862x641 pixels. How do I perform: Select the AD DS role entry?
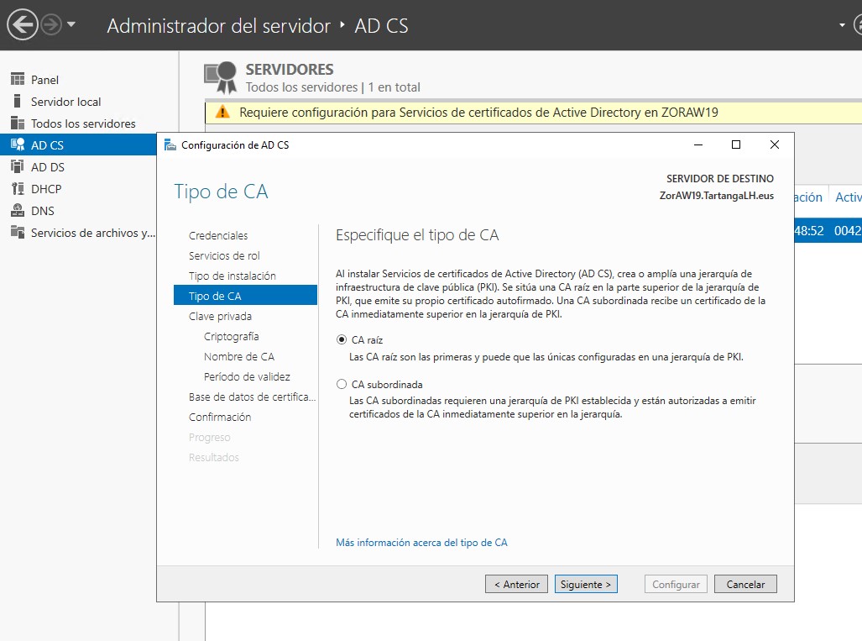[47, 167]
